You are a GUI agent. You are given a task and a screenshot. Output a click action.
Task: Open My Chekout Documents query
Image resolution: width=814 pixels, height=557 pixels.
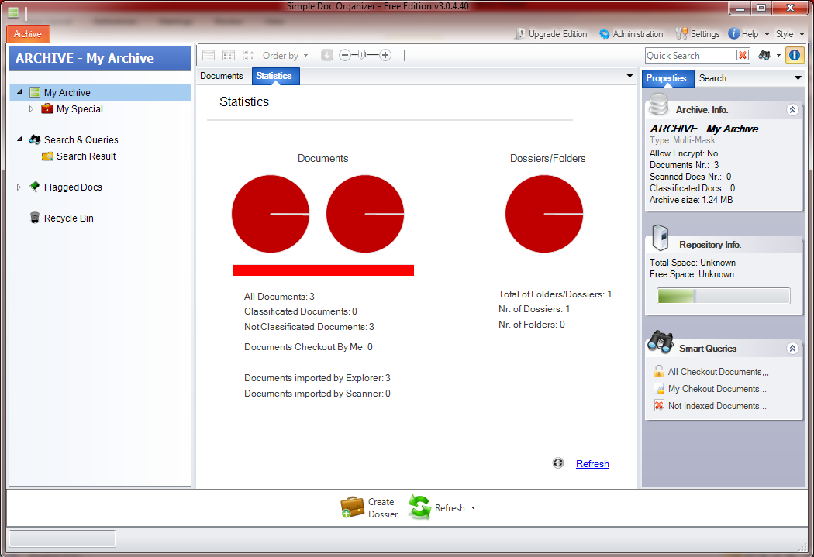717,389
